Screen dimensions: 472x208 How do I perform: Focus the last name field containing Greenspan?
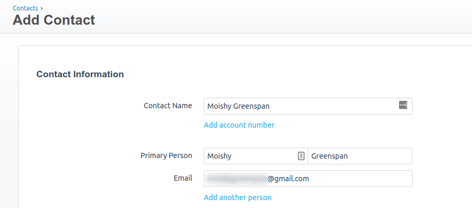click(360, 156)
